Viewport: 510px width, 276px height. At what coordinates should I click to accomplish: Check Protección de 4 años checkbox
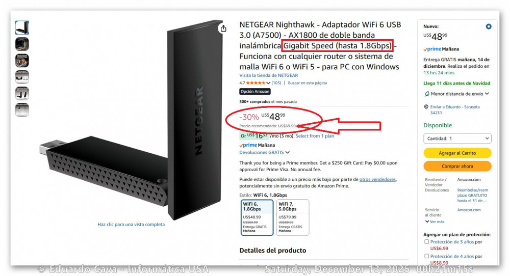pyautogui.click(x=426, y=256)
